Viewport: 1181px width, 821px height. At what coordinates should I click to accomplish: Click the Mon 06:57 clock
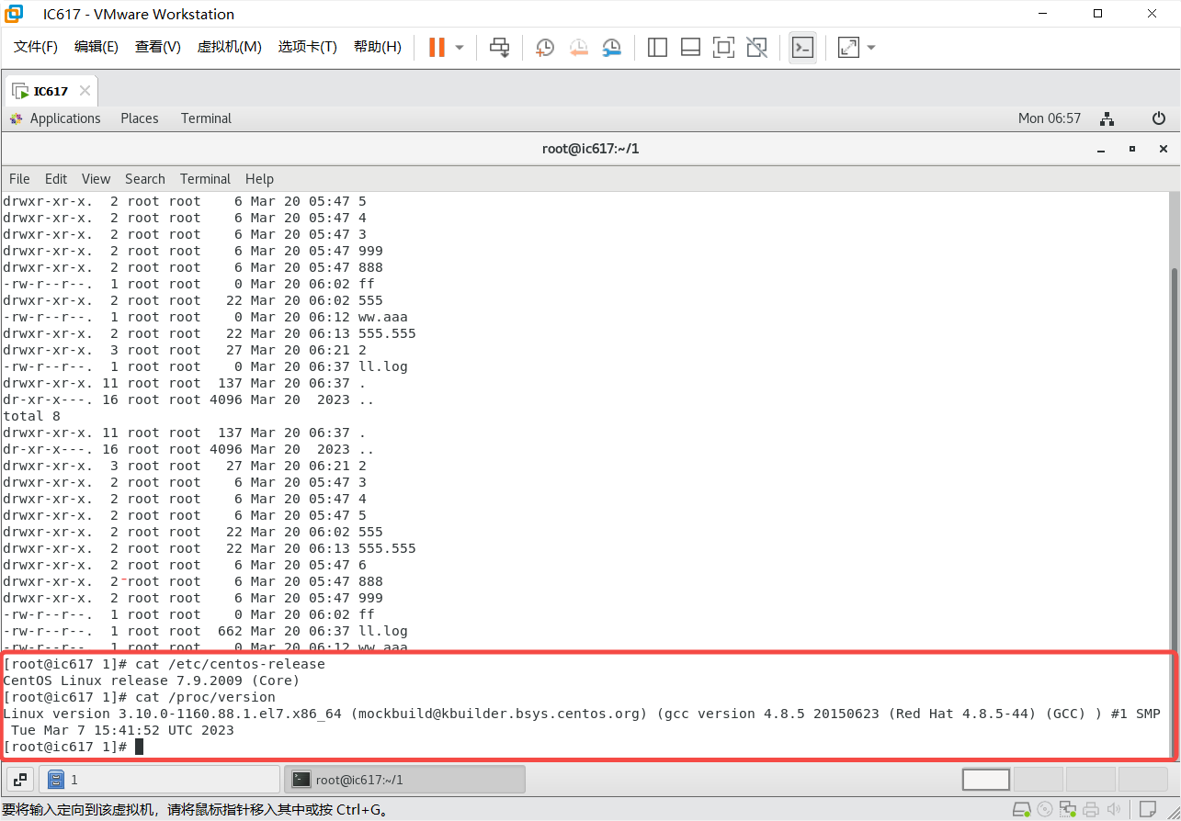click(1050, 118)
